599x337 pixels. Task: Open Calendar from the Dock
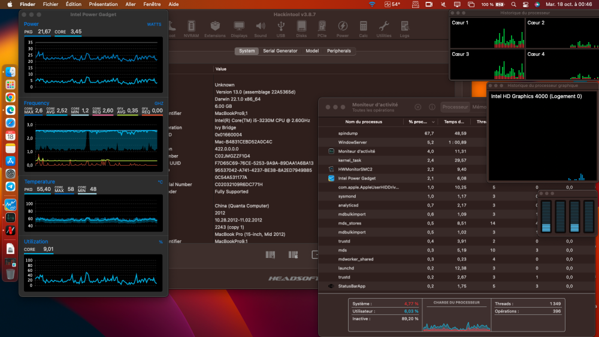click(10, 135)
